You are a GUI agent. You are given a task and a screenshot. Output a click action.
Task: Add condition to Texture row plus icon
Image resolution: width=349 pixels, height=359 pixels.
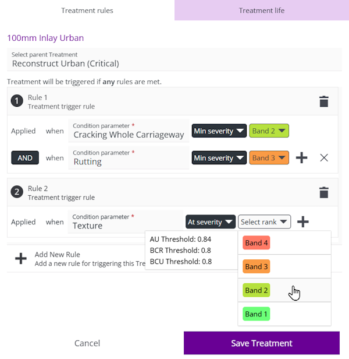(302, 221)
